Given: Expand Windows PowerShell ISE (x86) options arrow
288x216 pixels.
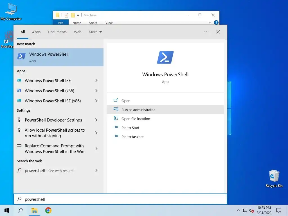Looking at the screenshot, I should tap(96, 101).
